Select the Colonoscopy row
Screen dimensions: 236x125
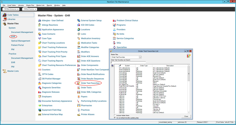[151, 99]
